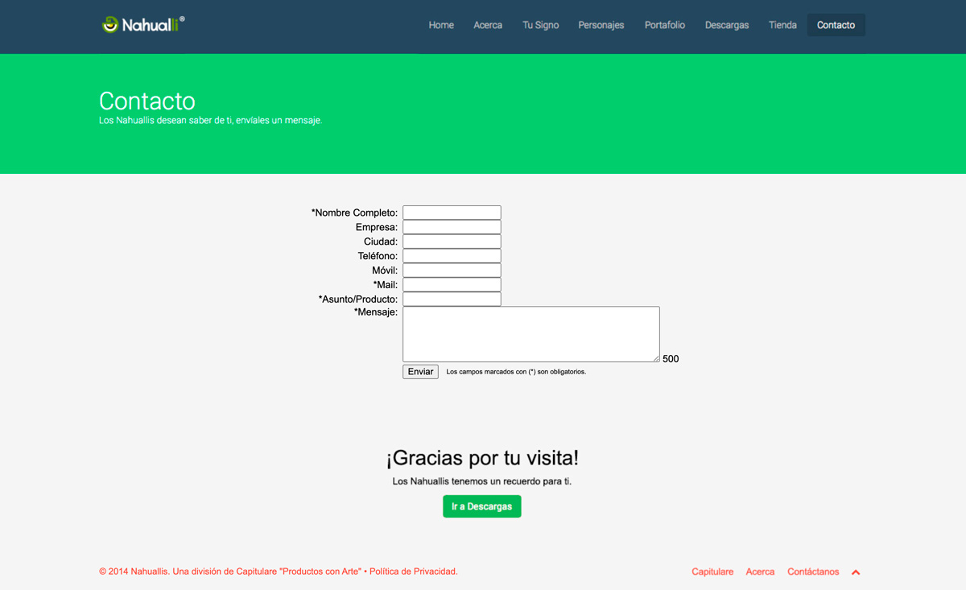Open the Home menu item
Screen dimensions: 966x590
tap(440, 25)
